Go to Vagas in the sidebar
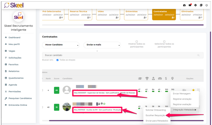The width and height of the screenshot is (212, 125). [12, 51]
